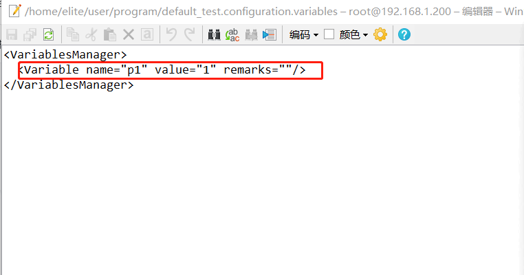524x275 pixels.
Task: Click the Save all files icon
Action: point(30,34)
